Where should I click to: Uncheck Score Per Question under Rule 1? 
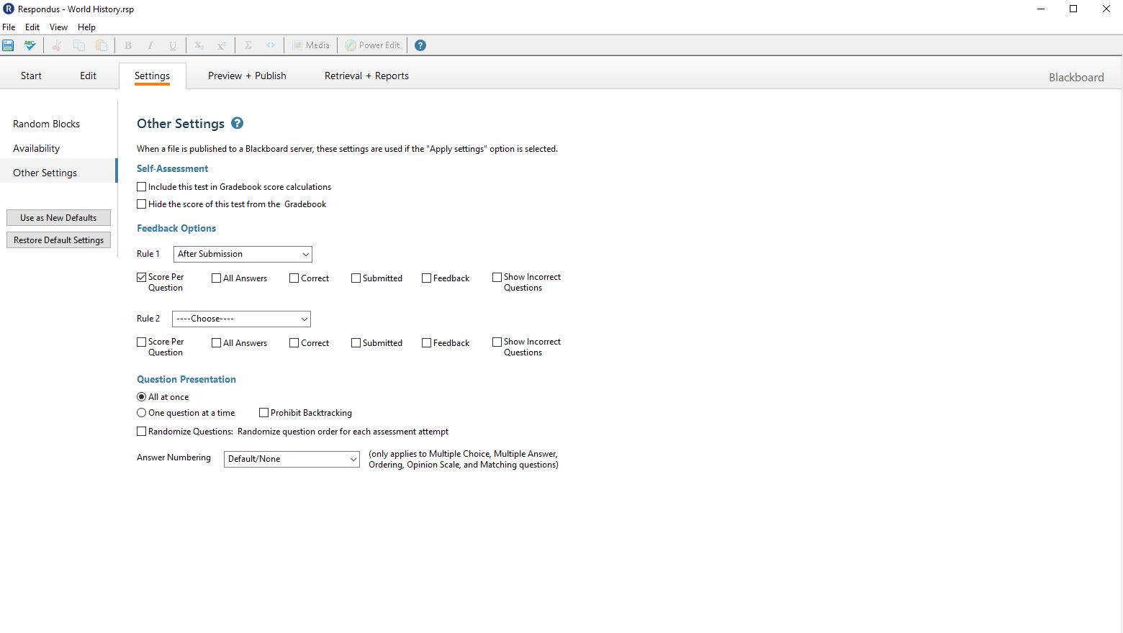(x=142, y=277)
